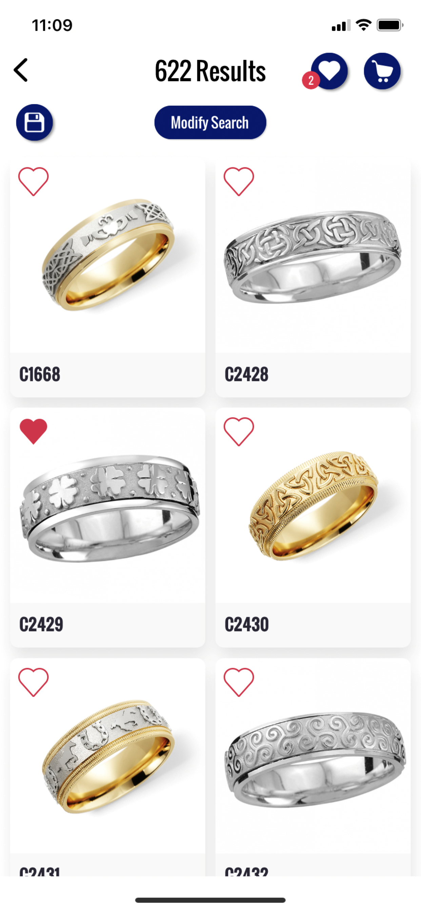Unfavorite ring C2429 filled heart
The height and width of the screenshot is (911, 421).
33,431
